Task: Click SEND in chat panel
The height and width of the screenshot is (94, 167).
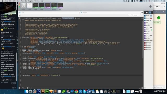Action: 14,88
